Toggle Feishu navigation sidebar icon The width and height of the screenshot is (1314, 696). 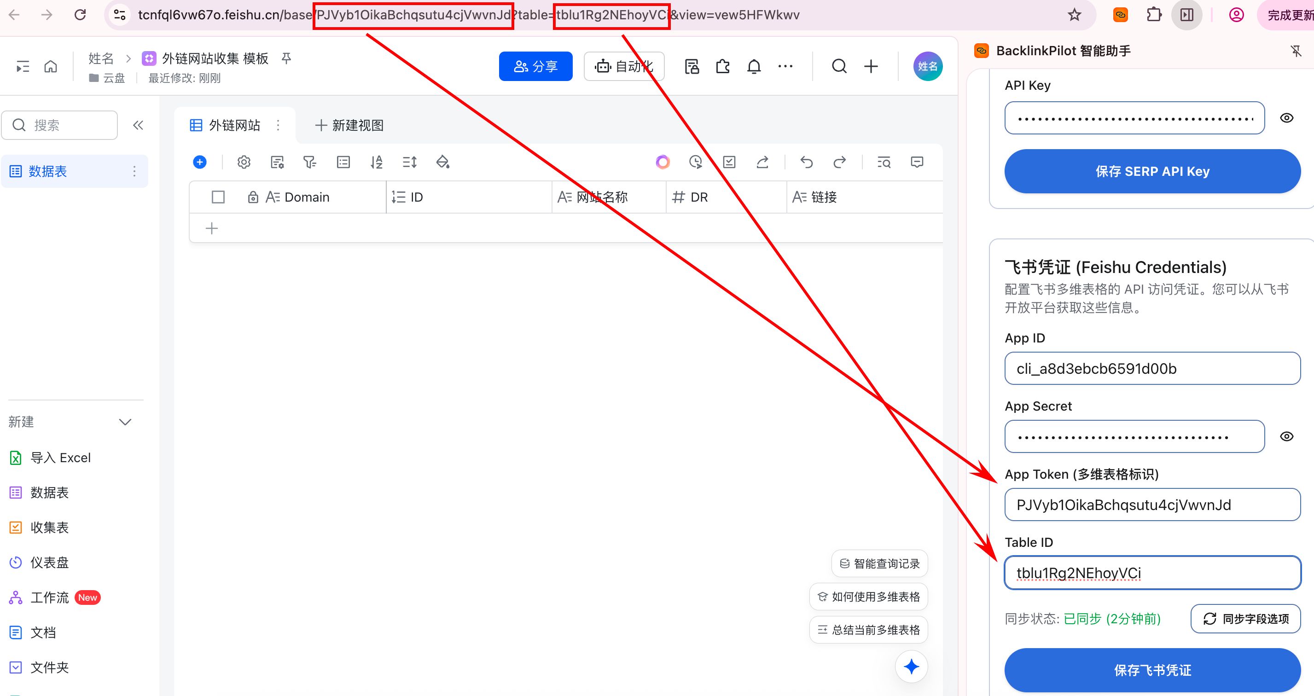click(23, 66)
